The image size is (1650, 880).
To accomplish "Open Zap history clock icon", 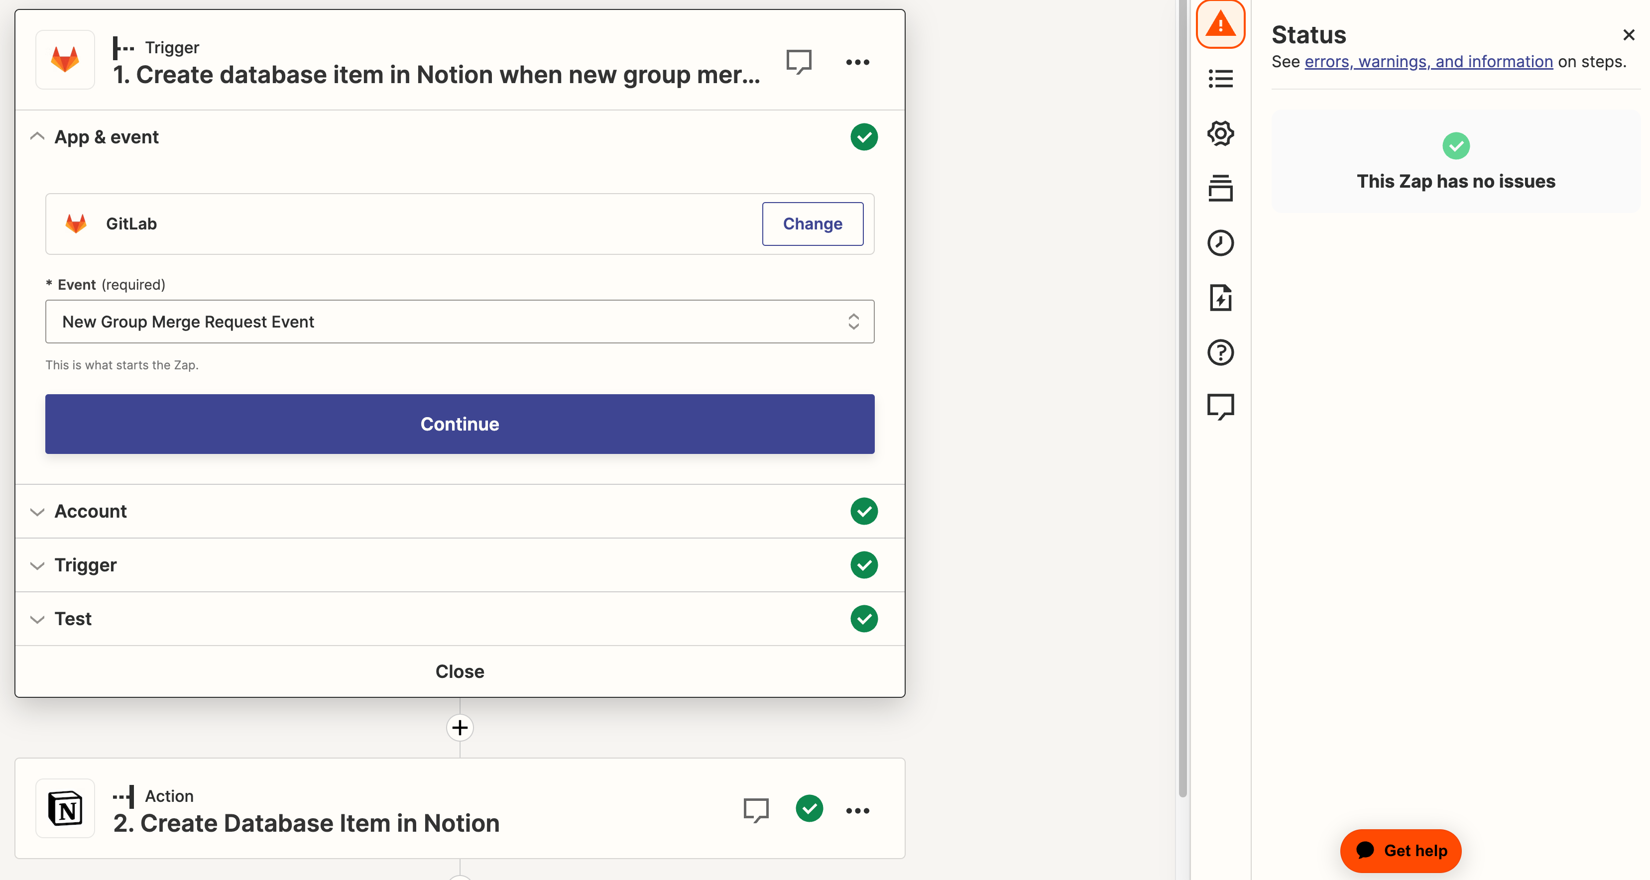I will (1220, 243).
